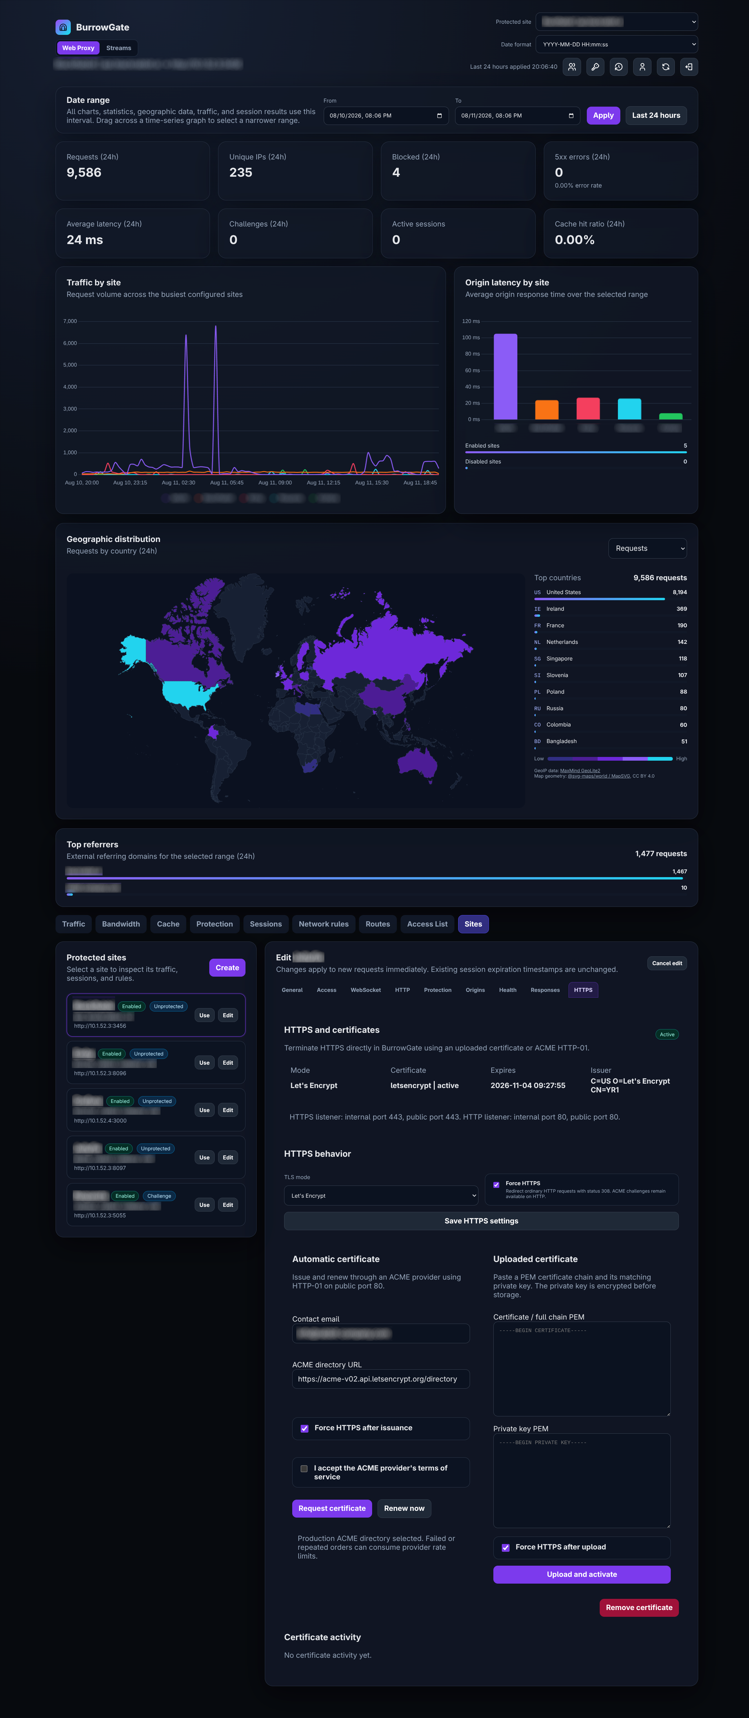The height and width of the screenshot is (1718, 749).
Task: Open the Cache tab
Action: coord(168,924)
